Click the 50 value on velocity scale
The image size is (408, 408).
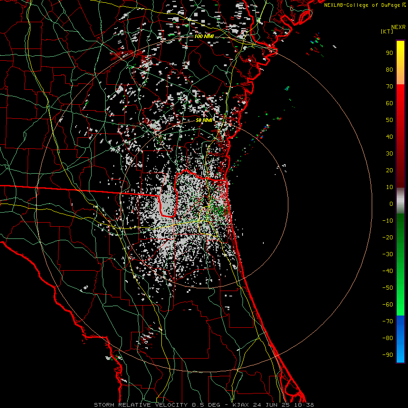pyautogui.click(x=389, y=120)
